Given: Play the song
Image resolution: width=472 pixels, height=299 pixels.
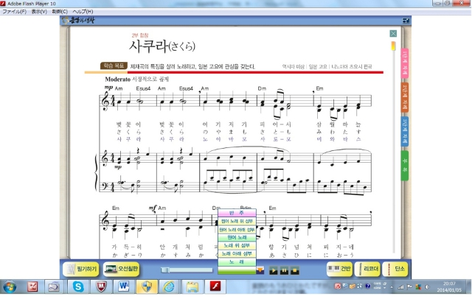Looking at the screenshot, I should (274, 270).
